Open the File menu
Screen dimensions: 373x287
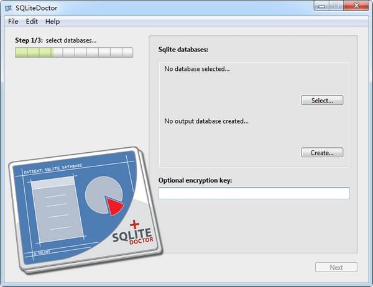coord(13,21)
